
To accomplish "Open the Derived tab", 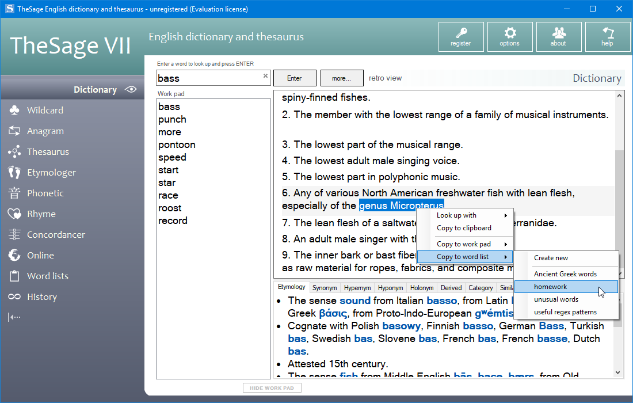I will click(451, 288).
